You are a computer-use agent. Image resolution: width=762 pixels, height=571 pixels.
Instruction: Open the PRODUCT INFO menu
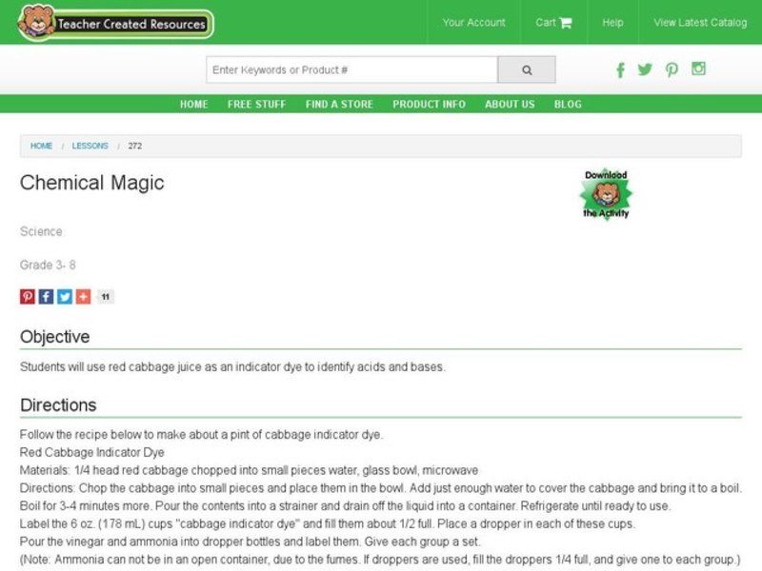click(x=428, y=105)
